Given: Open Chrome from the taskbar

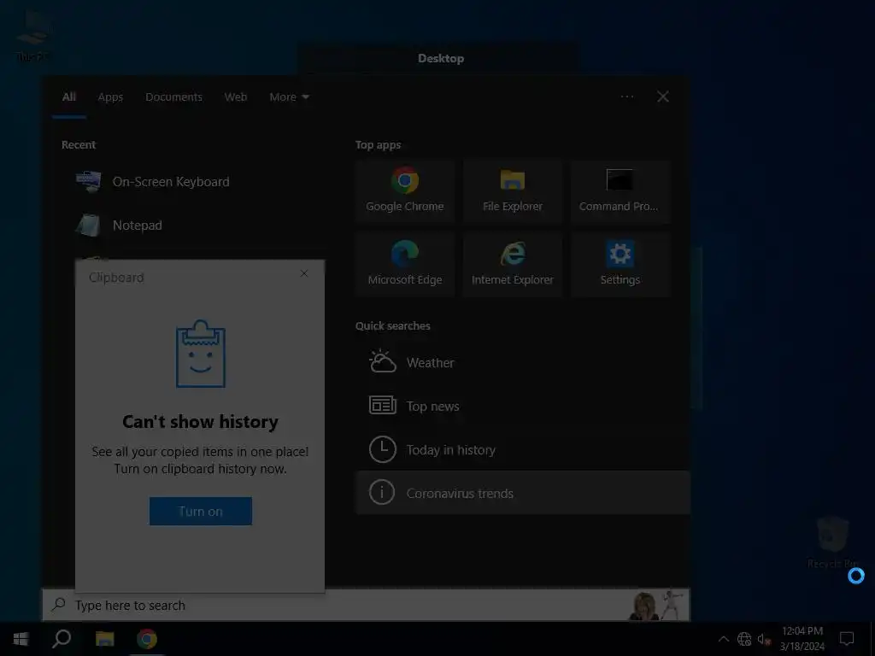Looking at the screenshot, I should point(147,639).
